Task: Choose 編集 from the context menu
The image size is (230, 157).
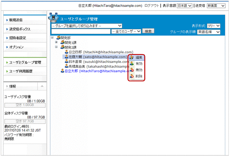Action: click(x=136, y=57)
